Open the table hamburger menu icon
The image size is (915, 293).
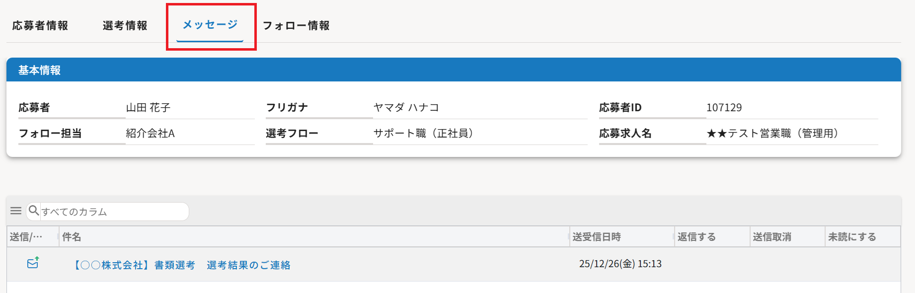[x=16, y=211]
